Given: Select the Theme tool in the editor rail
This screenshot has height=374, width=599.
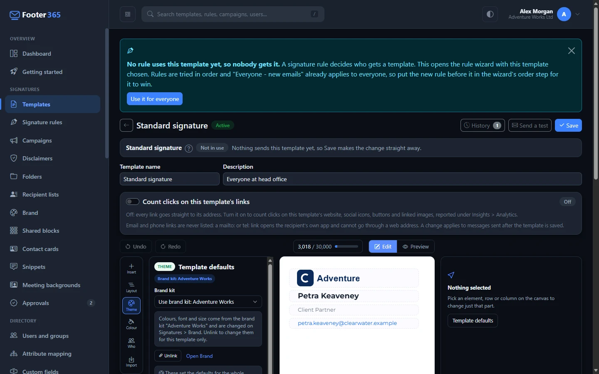Looking at the screenshot, I should coord(131,306).
